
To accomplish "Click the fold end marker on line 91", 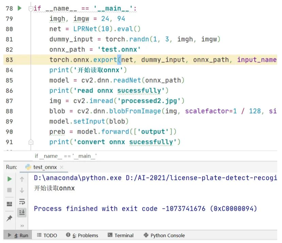I will coord(31,142).
